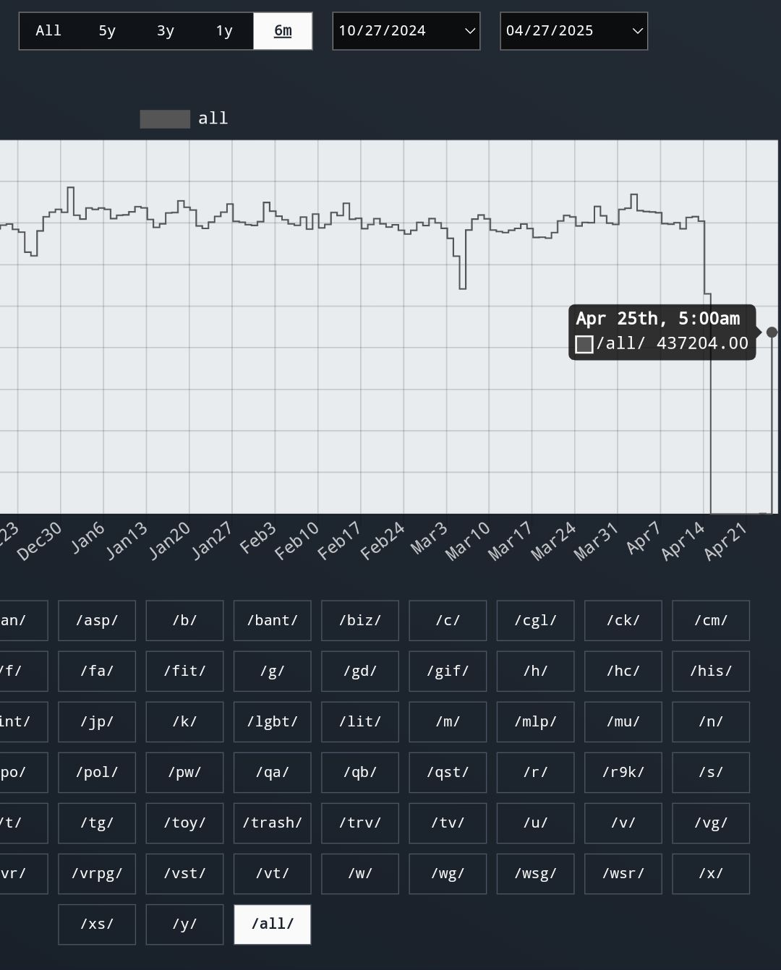This screenshot has height=970, width=781.
Task: Click the hovered data point marker on chart
Action: click(x=772, y=332)
